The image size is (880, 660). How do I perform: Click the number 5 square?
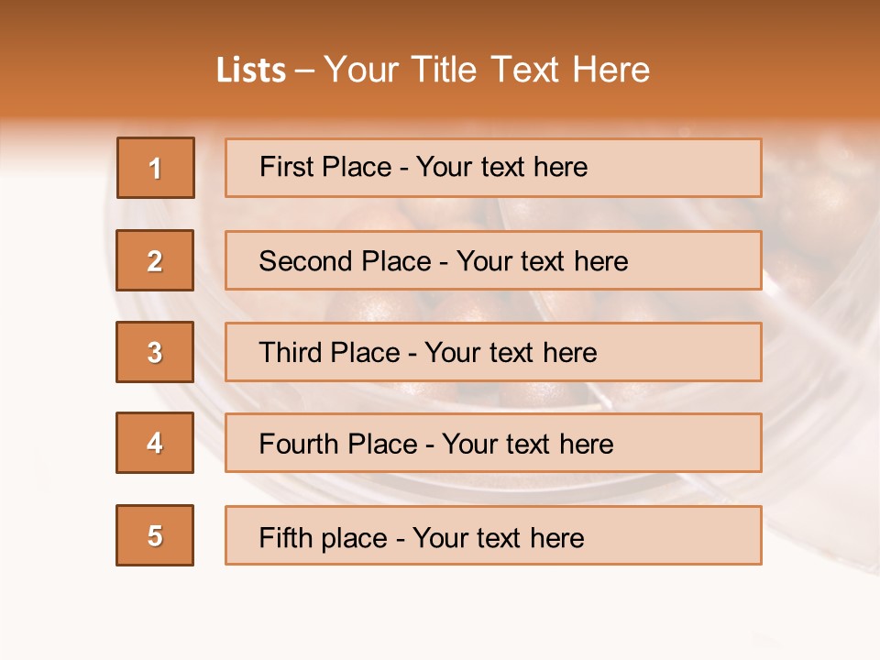point(155,535)
